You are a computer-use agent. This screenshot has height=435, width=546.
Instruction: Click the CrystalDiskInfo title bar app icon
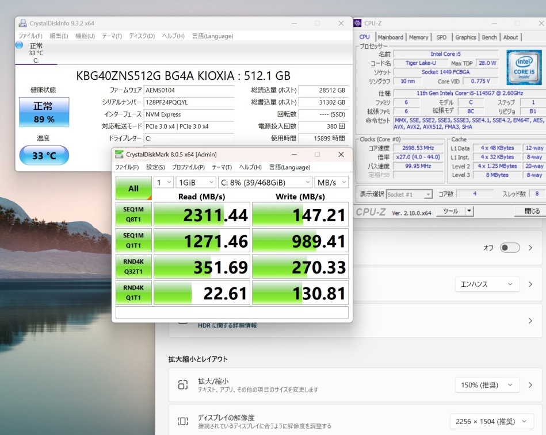click(22, 24)
